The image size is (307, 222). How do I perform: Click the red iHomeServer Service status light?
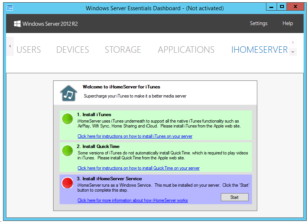click(x=68, y=183)
